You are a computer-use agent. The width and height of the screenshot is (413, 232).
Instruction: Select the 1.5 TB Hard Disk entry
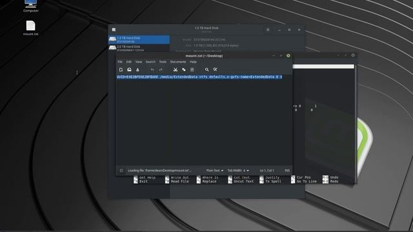click(139, 39)
